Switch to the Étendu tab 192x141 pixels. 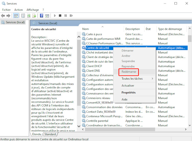[x=37, y=134]
